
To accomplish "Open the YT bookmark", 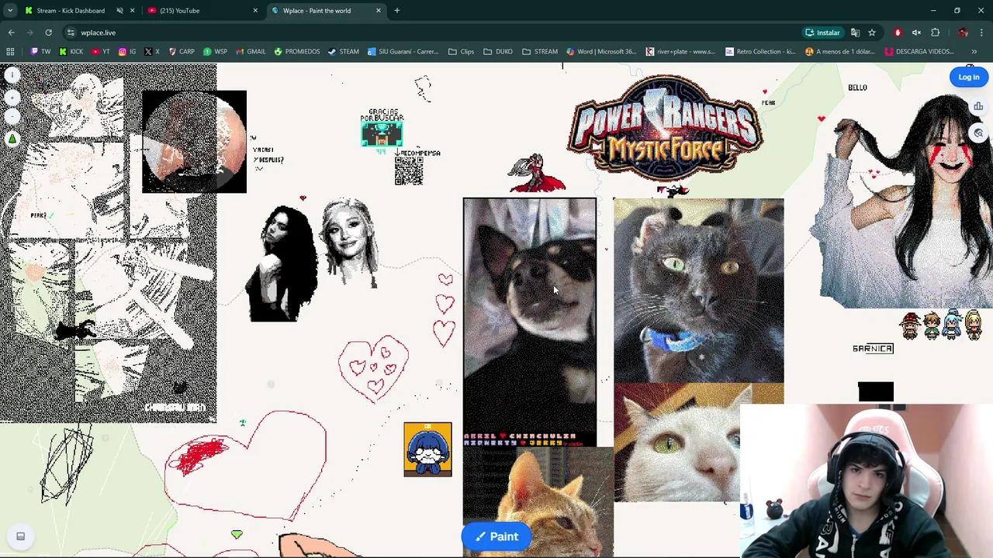I will pyautogui.click(x=101, y=52).
